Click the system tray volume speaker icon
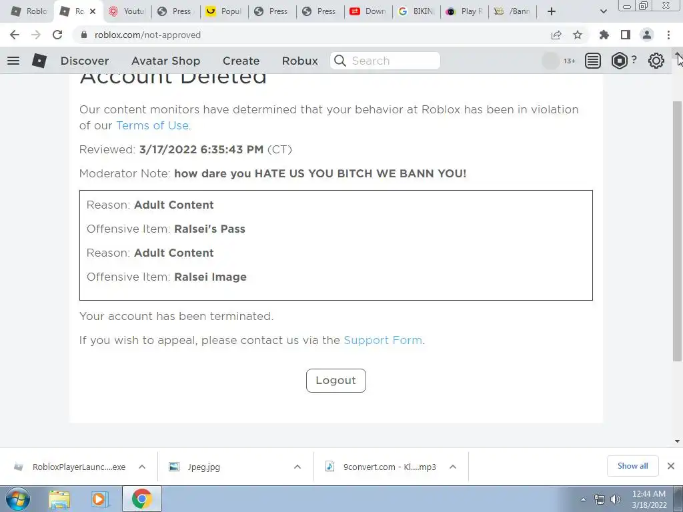 (x=616, y=499)
